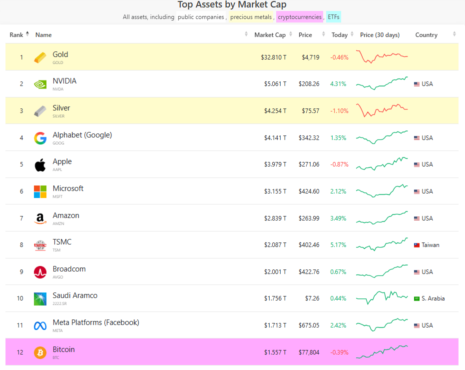Click the Silver 30-day price chart

[x=382, y=110]
